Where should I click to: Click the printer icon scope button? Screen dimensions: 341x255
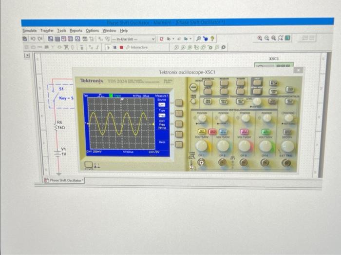click(x=273, y=83)
